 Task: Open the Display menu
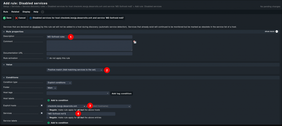(x=26, y=12)
